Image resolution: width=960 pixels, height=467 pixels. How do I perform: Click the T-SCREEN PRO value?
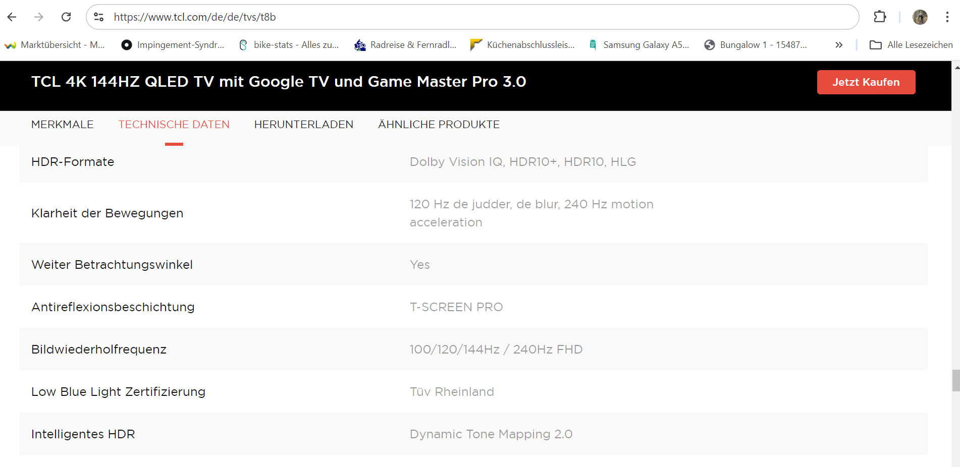click(456, 307)
